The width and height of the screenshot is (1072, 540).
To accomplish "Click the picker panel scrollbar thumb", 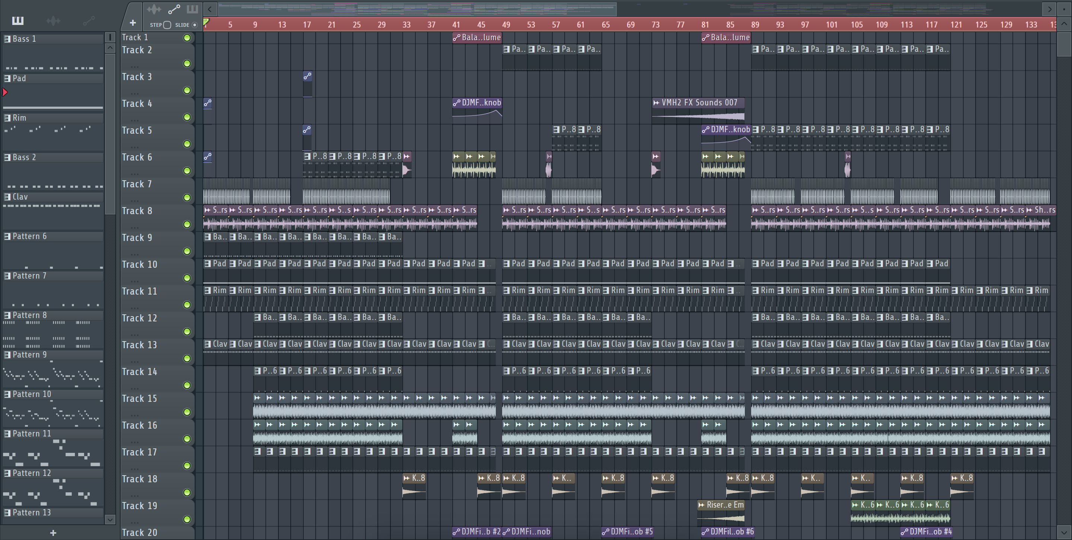I will click(110, 134).
